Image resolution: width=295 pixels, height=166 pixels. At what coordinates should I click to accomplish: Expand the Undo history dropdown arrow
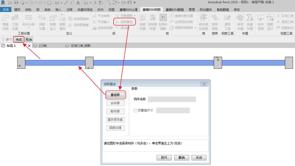(x=36, y=3)
